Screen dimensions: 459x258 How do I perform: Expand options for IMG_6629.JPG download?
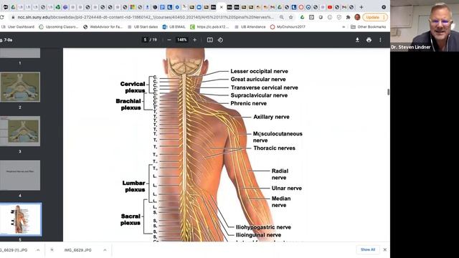click(x=105, y=250)
